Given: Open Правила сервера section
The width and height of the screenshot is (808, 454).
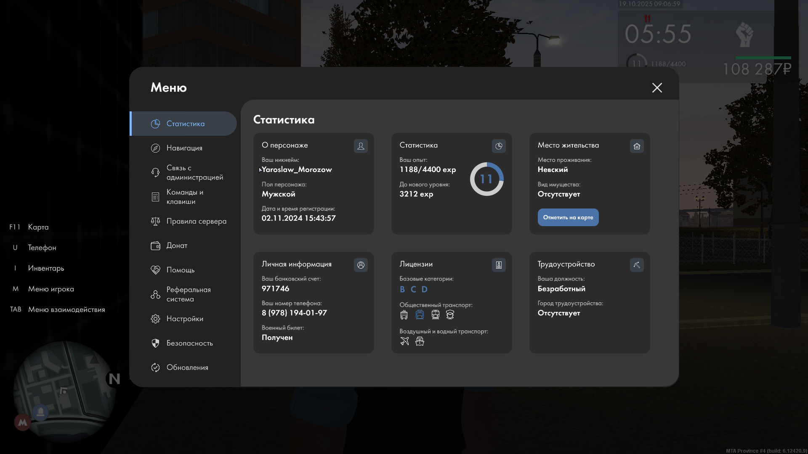Looking at the screenshot, I should [x=196, y=221].
